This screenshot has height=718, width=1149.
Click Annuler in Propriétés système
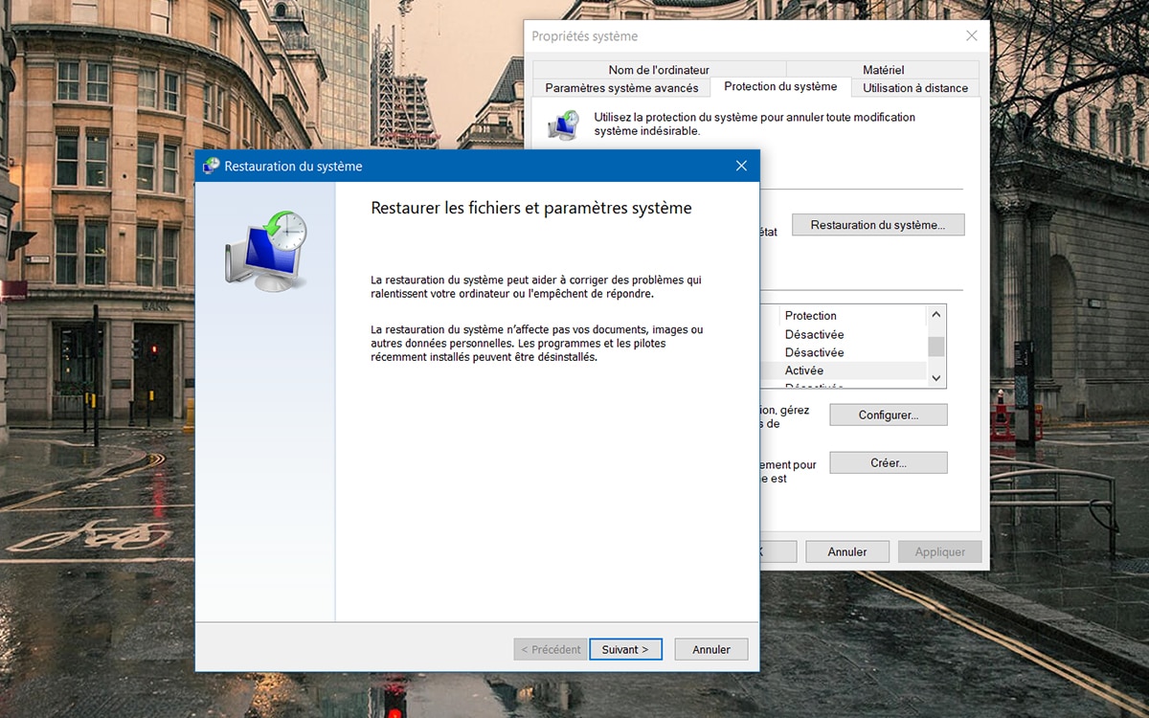point(846,551)
